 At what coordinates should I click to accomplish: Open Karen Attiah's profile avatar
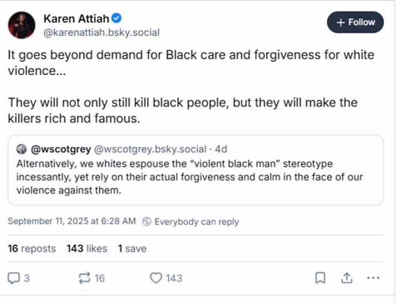21,25
